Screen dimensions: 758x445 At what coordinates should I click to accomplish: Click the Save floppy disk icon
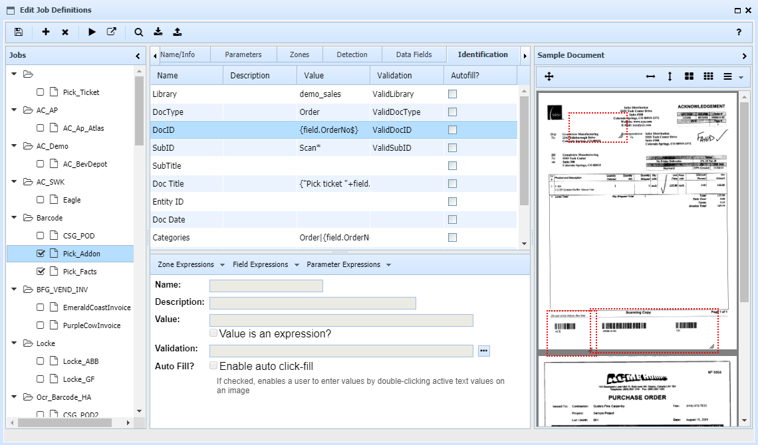(18, 32)
